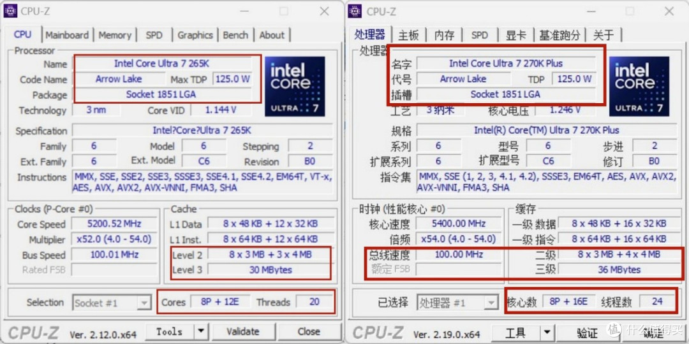This screenshot has width=689, height=344.
Task: Click the Intel Core Ultra 7 logo in left window
Action: pyautogui.click(x=295, y=86)
